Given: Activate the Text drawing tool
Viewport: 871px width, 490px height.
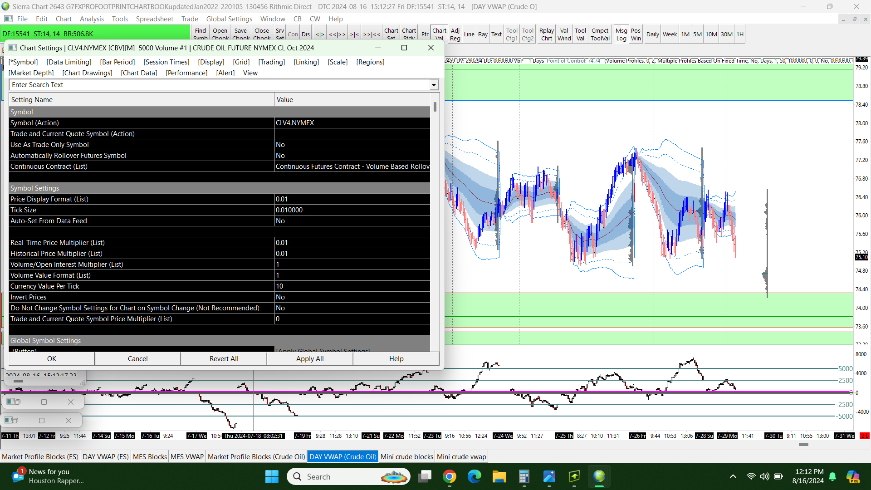Looking at the screenshot, I should point(496,34).
